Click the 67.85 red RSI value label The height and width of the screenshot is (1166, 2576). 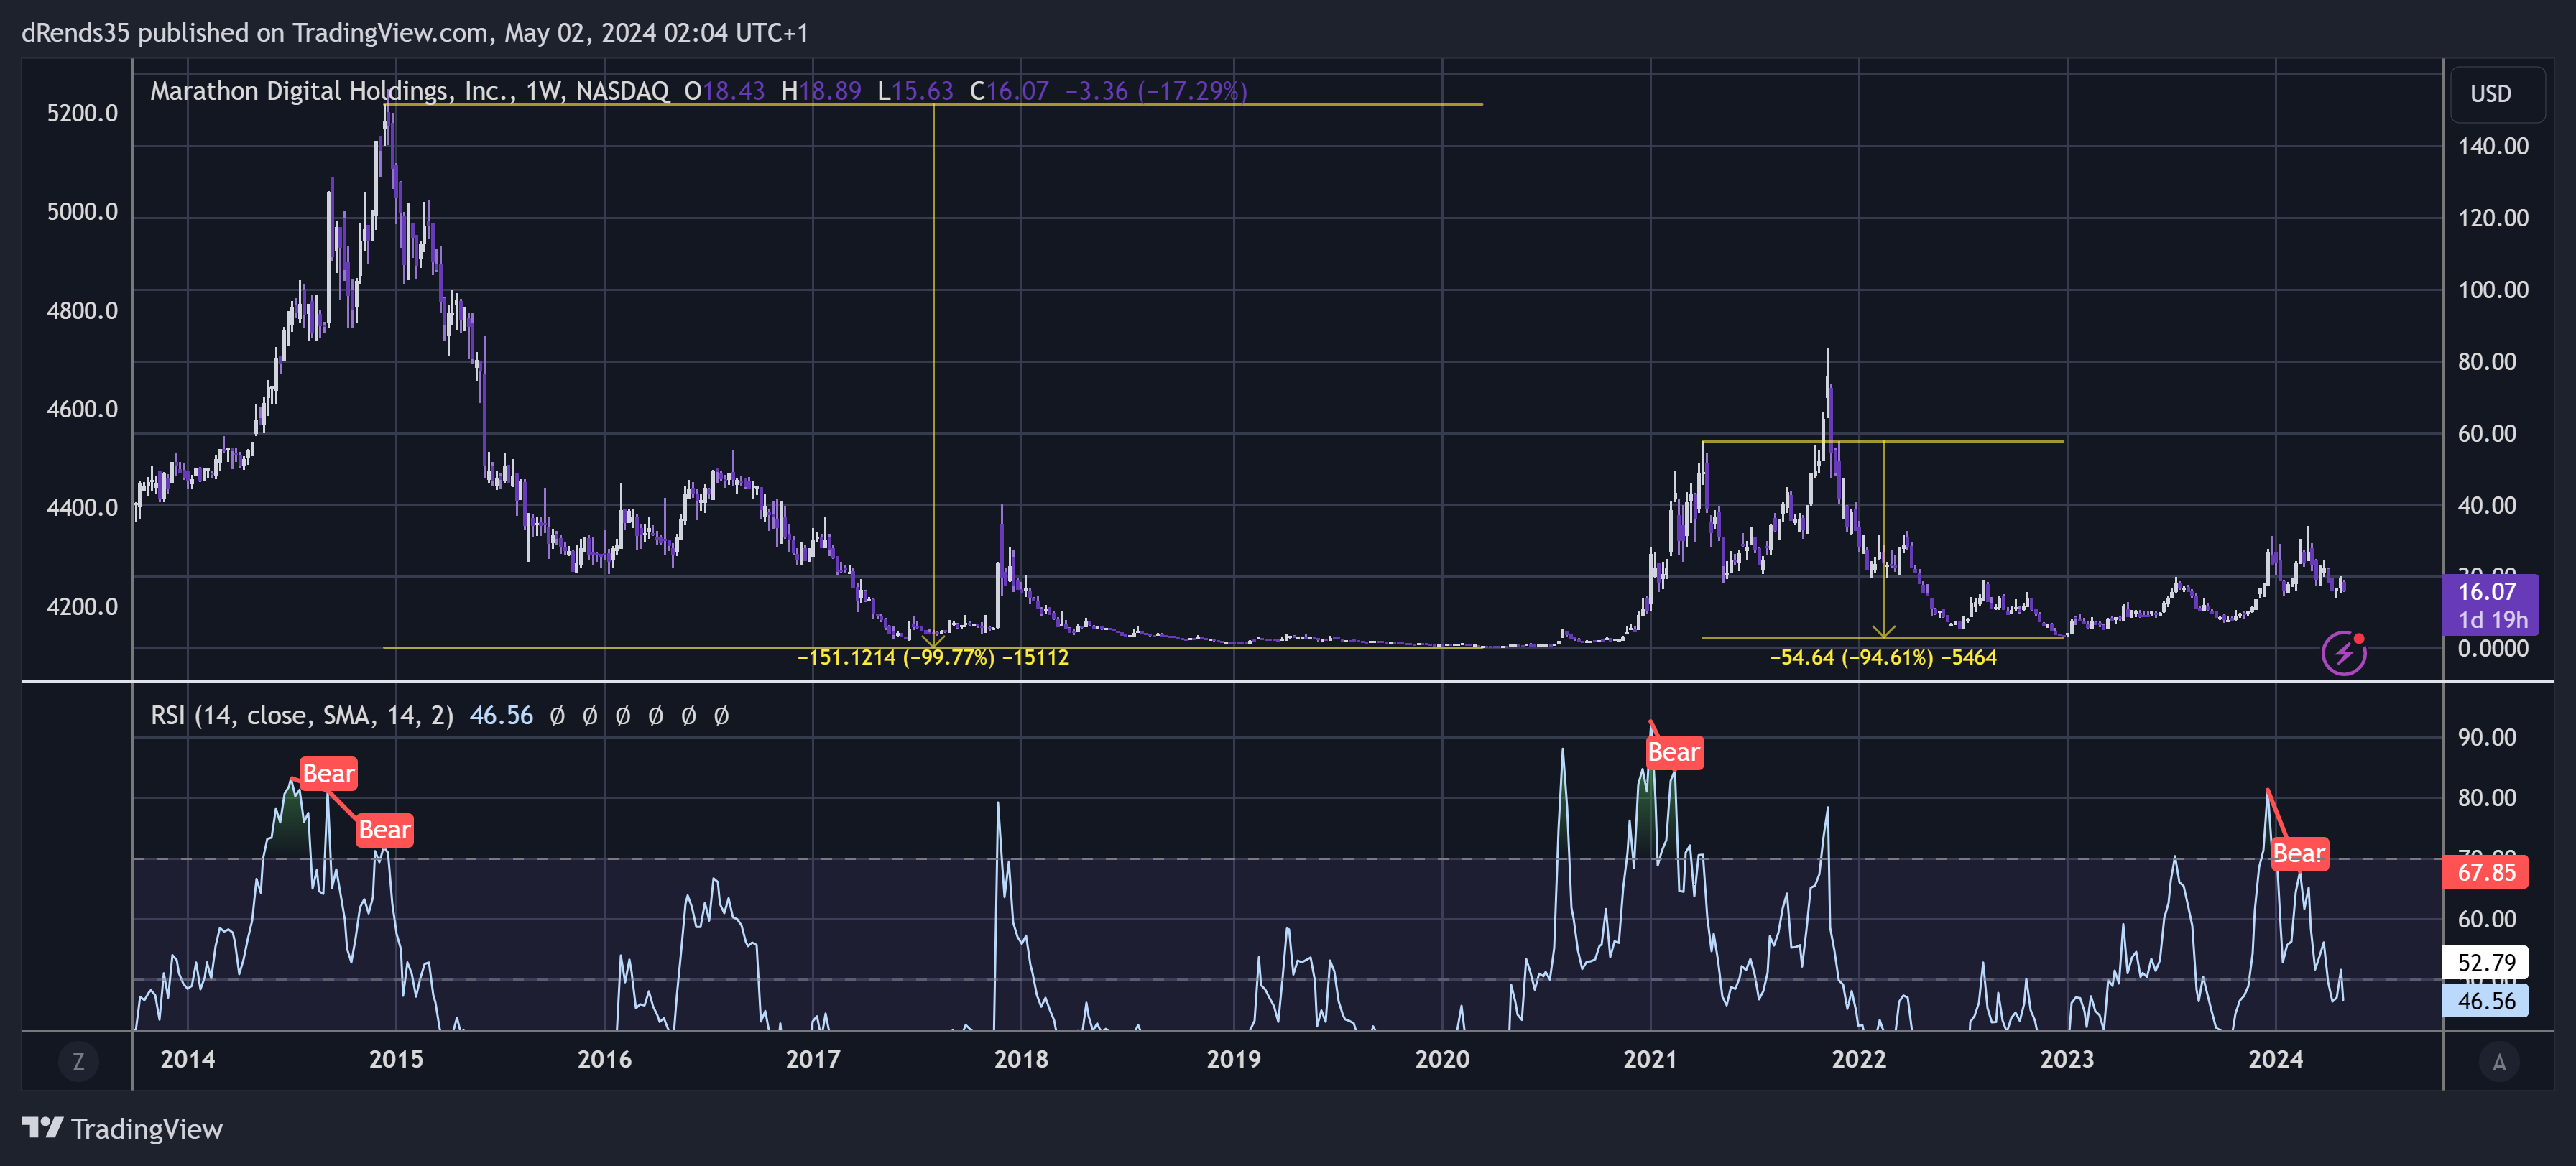(2485, 872)
